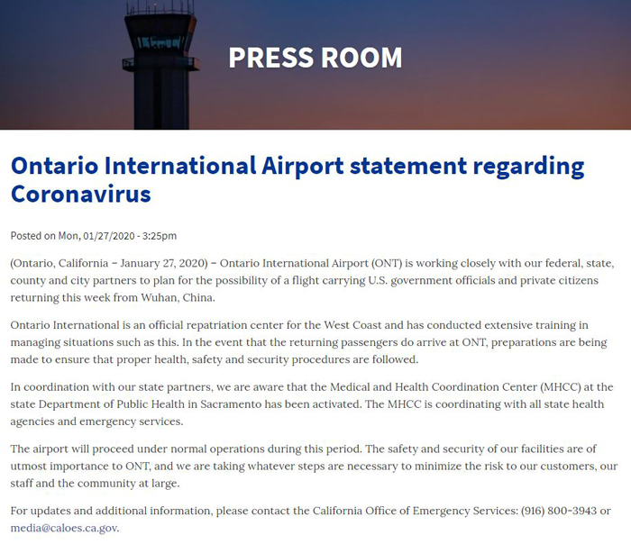
Task: Open the media@caloes.ca.gov email link
Action: click(x=64, y=528)
